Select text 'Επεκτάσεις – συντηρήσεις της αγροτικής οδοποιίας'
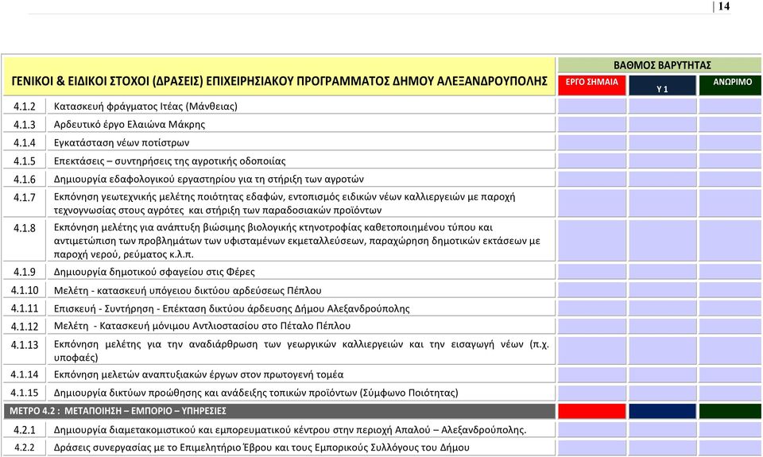Viewport: 763px width, 457px height. [x=169, y=161]
